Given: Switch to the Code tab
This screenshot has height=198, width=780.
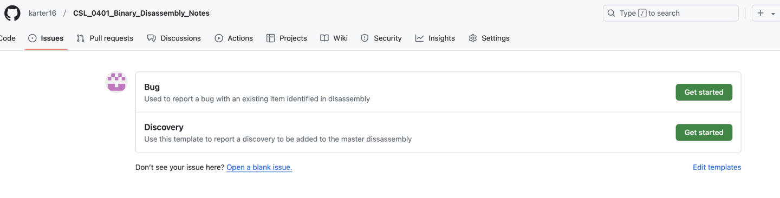Looking at the screenshot, I should pyautogui.click(x=8, y=38).
